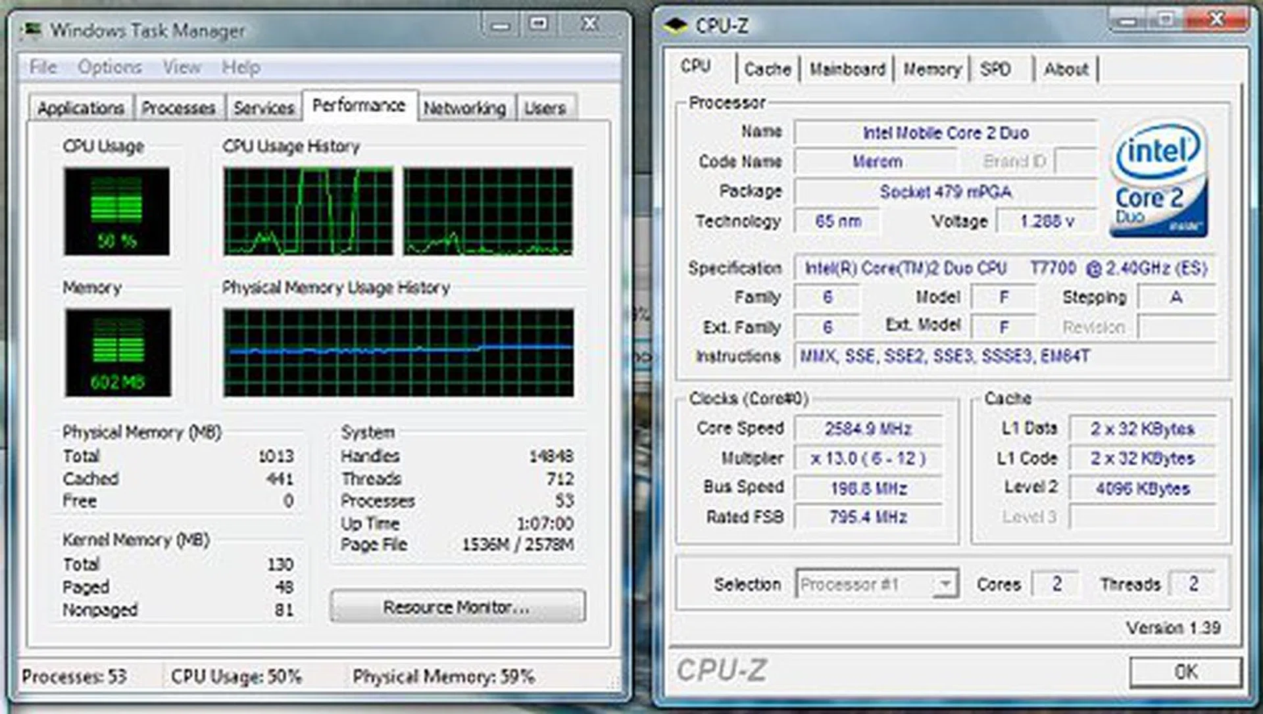Click the Memory gauge showing 602 MB
This screenshot has width=1263, height=714.
pos(118,352)
